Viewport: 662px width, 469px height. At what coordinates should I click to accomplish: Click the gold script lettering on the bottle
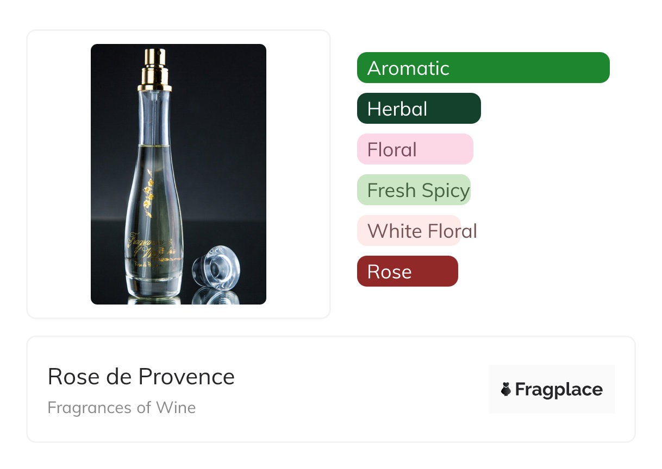point(147,247)
